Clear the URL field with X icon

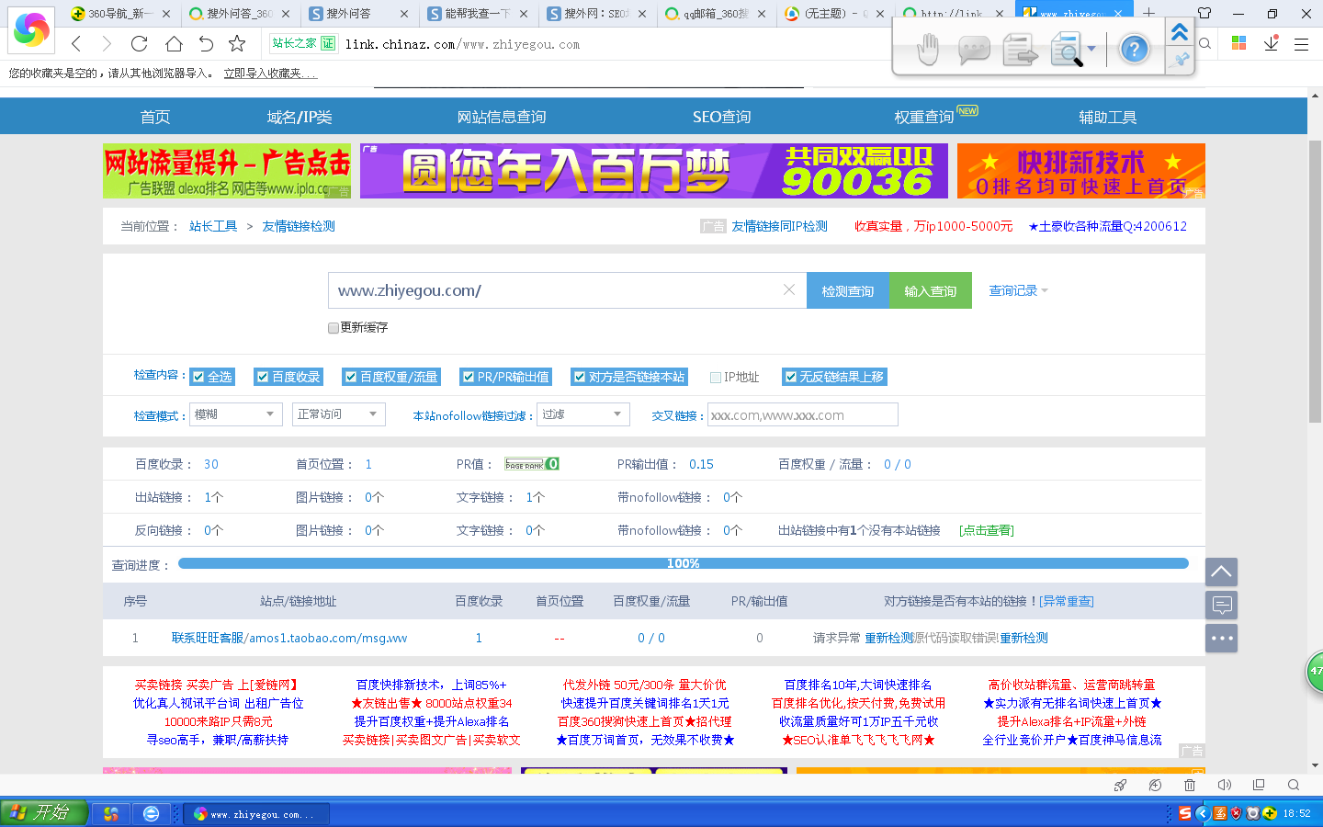pyautogui.click(x=788, y=289)
